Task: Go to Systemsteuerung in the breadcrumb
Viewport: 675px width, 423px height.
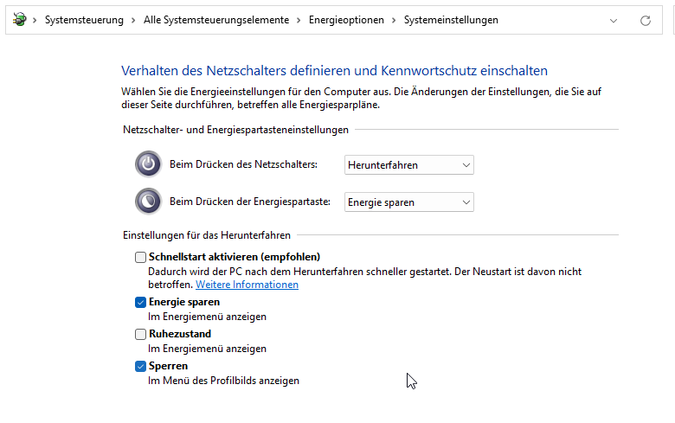Action: tap(84, 20)
